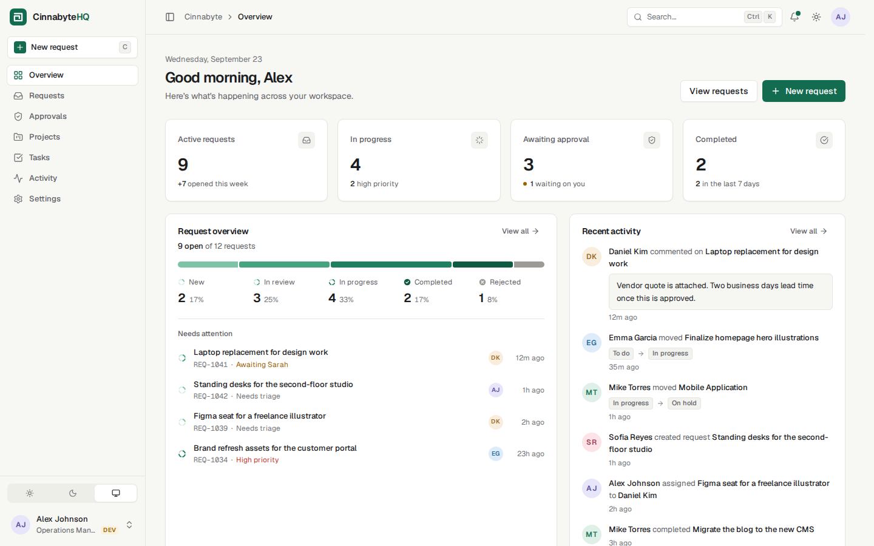Click the In progress card spinner icon
The image size is (874, 546).
click(479, 140)
